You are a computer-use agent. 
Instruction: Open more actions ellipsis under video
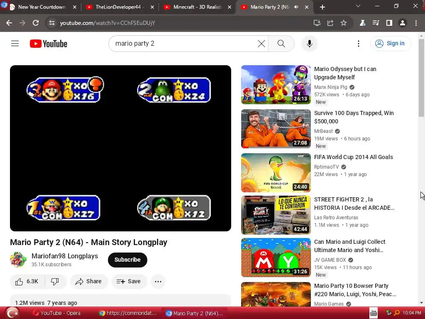[x=158, y=282]
